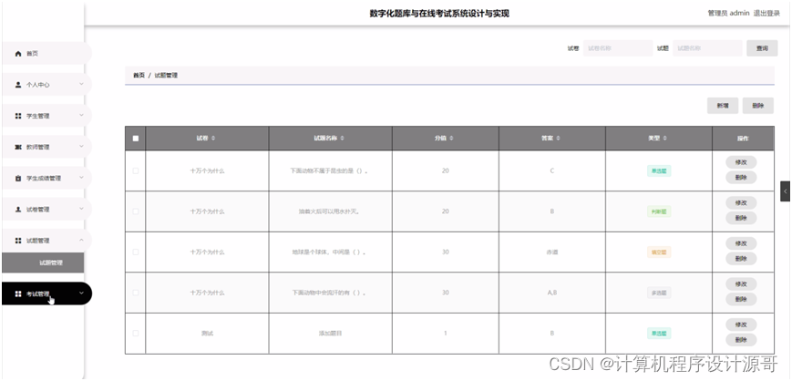The height and width of the screenshot is (381, 792).
Task: Click the icon next to 试卷管理
Action: click(19, 210)
